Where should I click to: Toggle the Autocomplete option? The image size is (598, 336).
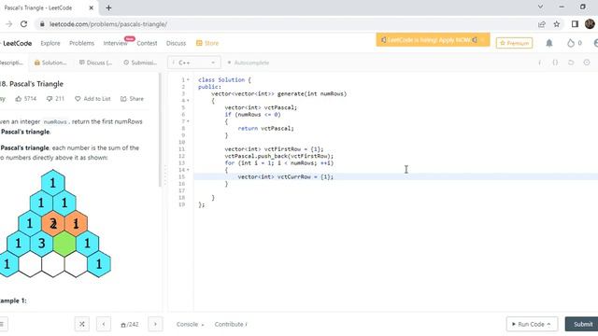coord(249,63)
